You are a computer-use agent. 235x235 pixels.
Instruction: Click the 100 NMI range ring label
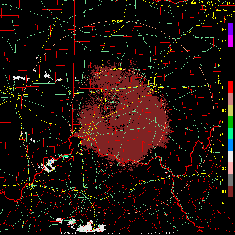coord(117,21)
